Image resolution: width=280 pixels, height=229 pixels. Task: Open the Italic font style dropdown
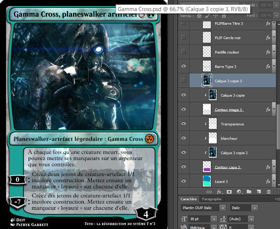[x=255, y=208]
